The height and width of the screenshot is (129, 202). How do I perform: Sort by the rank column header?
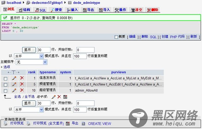coord(32,72)
